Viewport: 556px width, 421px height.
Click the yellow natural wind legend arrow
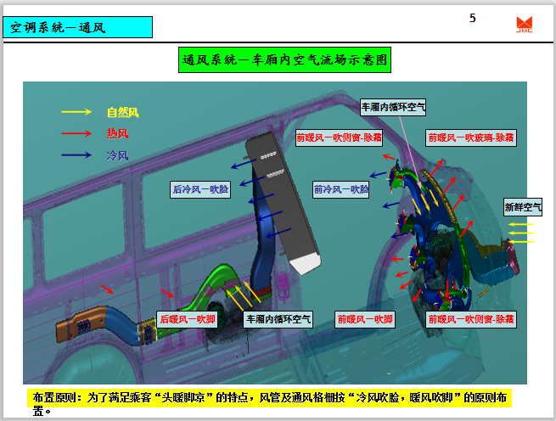(76, 112)
